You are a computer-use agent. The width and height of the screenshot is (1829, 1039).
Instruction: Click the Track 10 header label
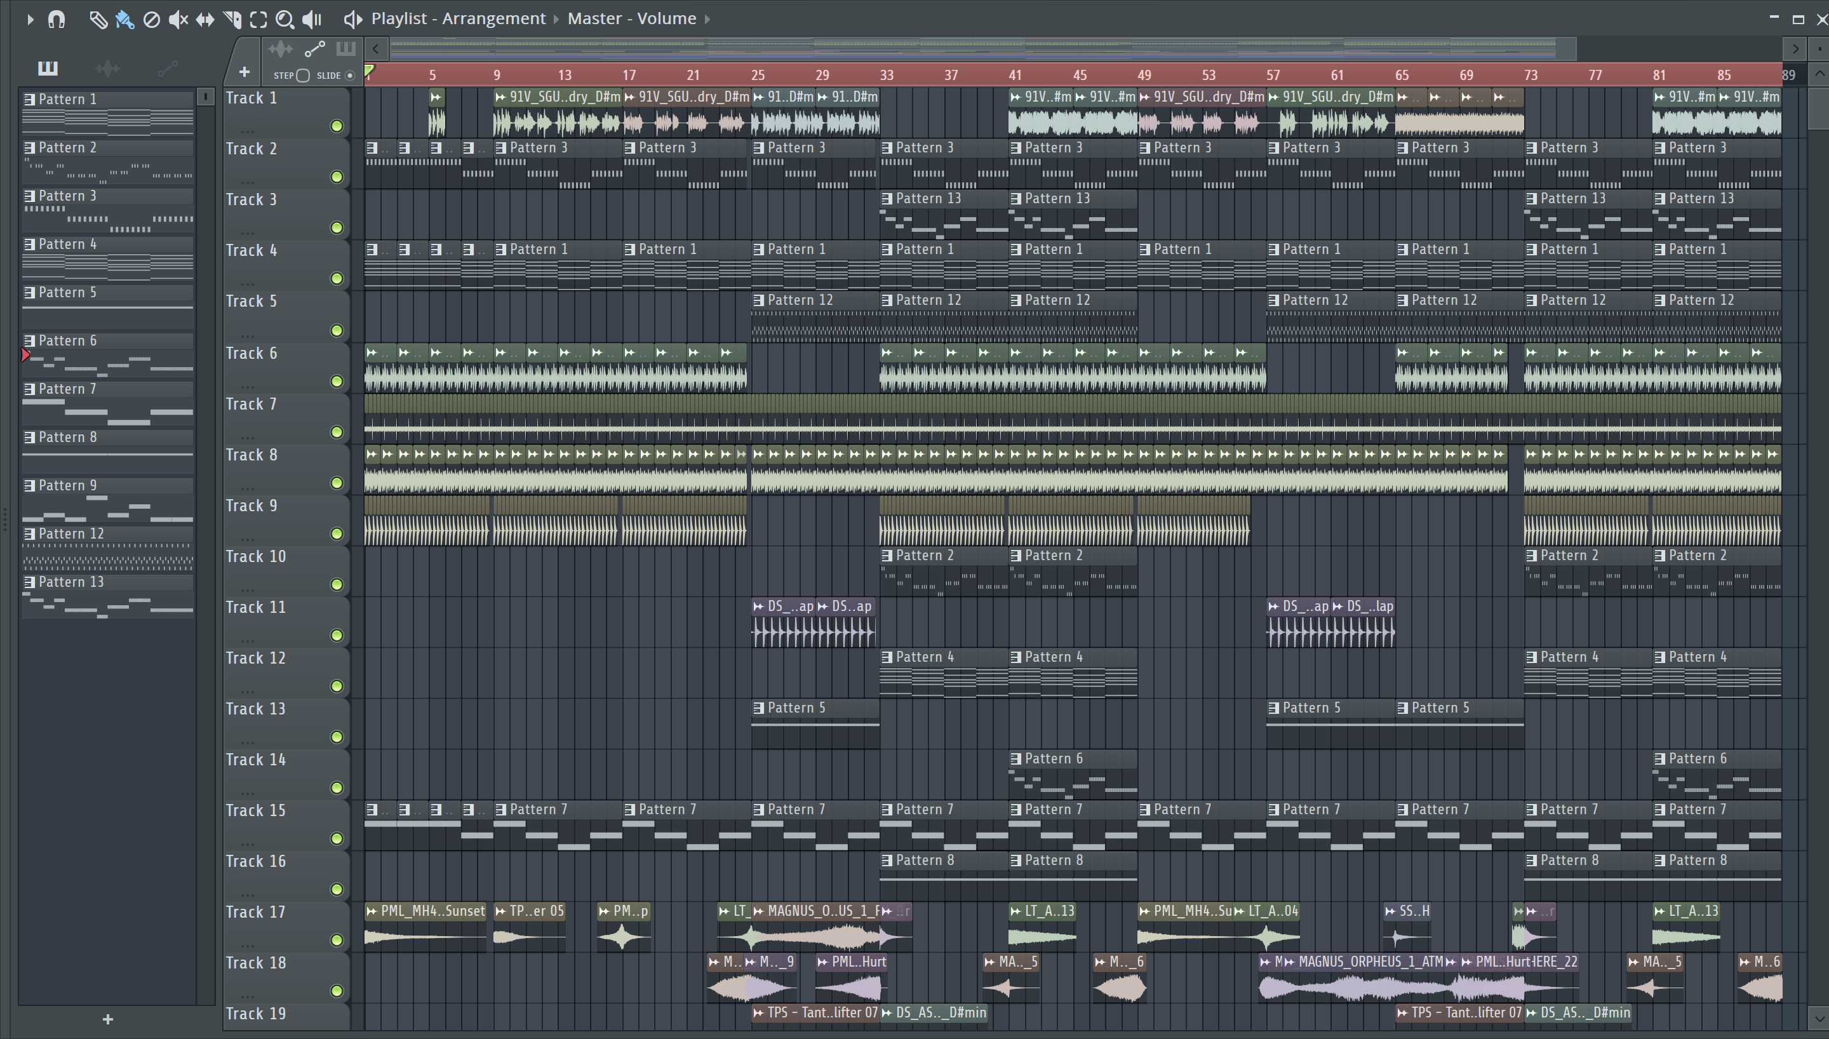tap(255, 556)
